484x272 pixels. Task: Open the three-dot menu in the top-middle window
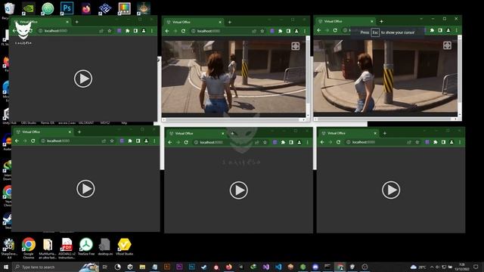(305, 31)
